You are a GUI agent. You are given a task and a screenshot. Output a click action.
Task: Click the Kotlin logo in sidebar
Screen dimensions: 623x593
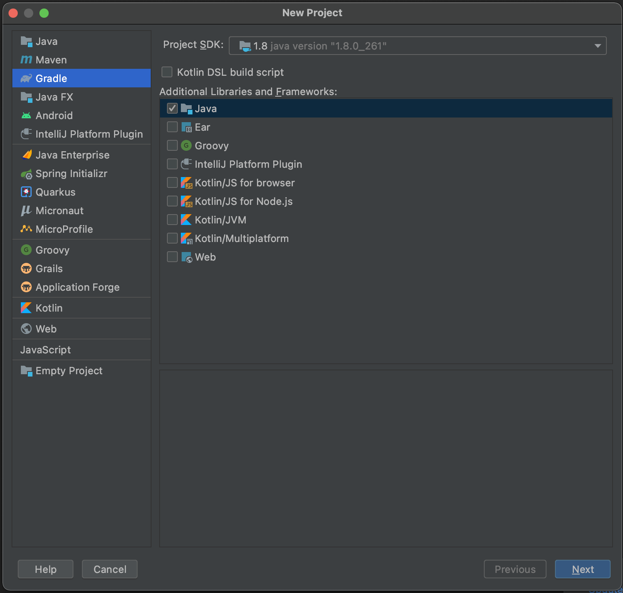(x=26, y=308)
